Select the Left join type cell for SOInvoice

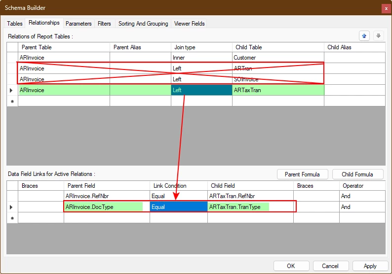(x=201, y=79)
